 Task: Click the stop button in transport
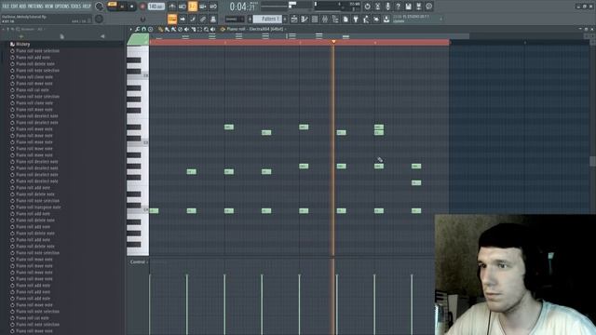[x=132, y=7]
